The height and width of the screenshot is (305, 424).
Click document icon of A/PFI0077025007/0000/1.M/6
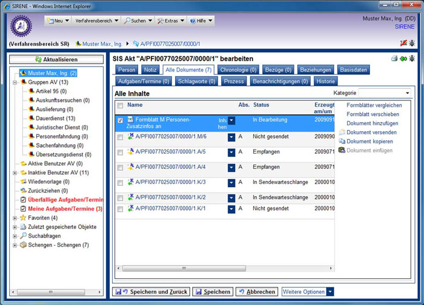[130, 137]
